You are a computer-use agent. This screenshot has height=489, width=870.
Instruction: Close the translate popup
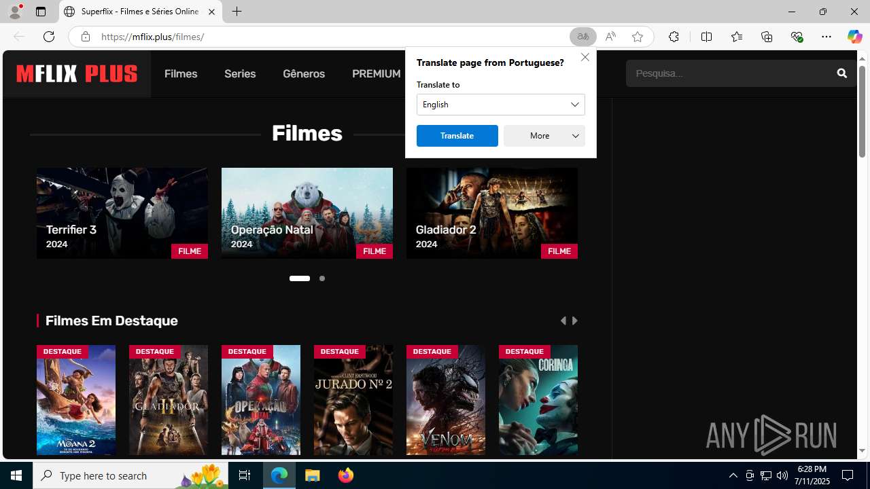(585, 57)
